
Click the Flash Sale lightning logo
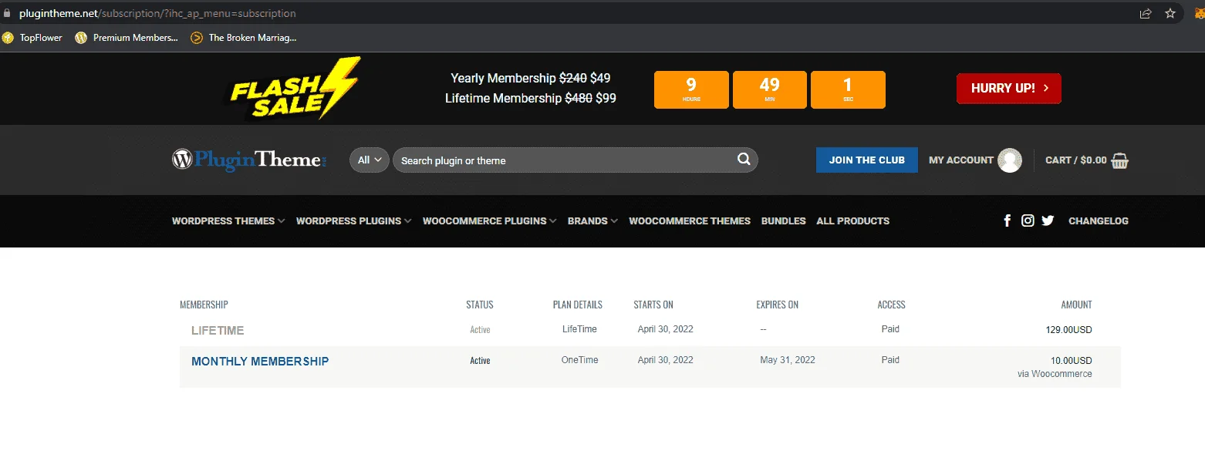coord(295,89)
